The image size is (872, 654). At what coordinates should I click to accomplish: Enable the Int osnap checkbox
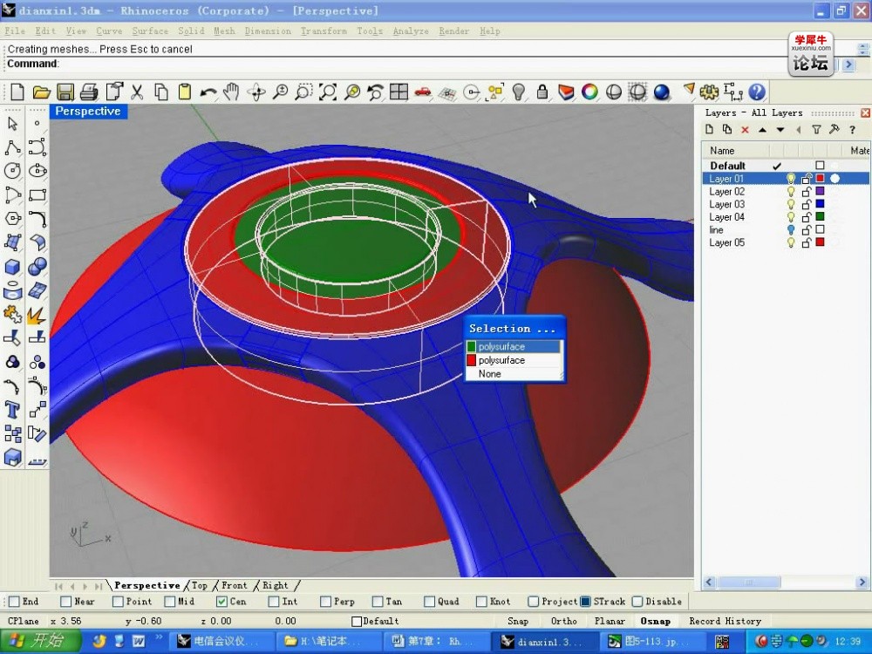274,601
